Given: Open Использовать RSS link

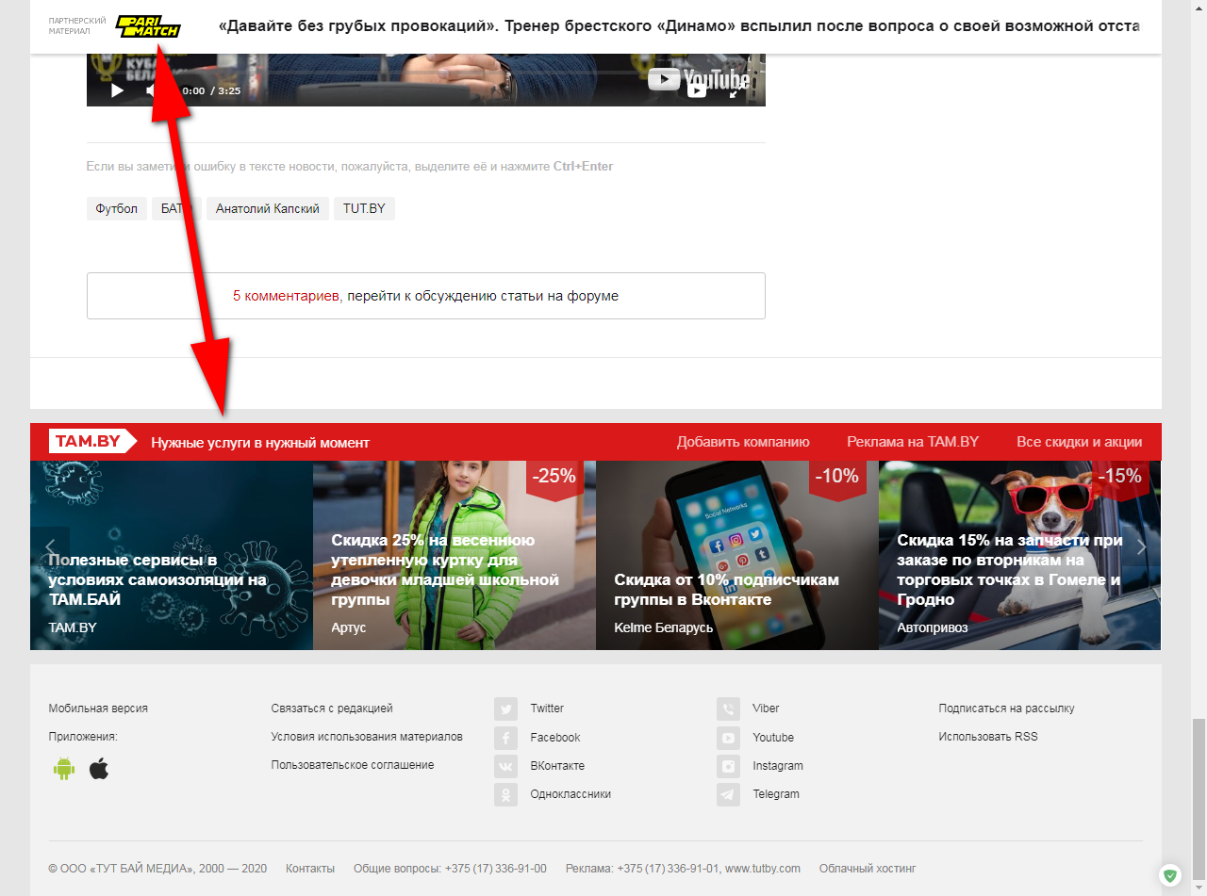Looking at the screenshot, I should [x=988, y=737].
